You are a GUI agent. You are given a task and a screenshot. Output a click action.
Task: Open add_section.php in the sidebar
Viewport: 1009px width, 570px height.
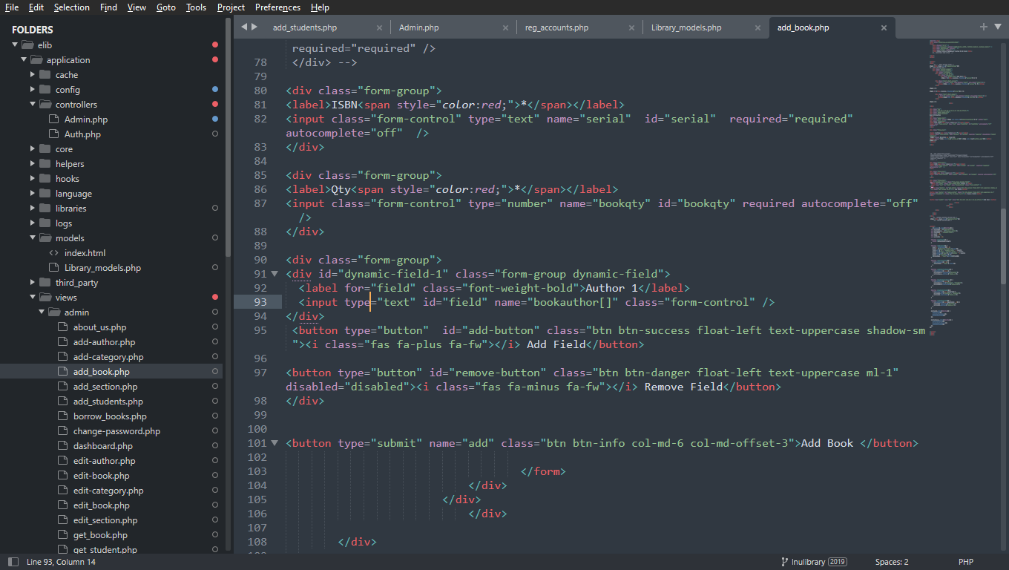(105, 386)
